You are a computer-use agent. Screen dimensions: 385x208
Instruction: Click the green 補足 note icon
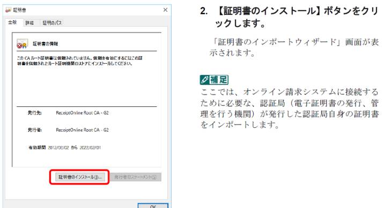click(x=214, y=80)
